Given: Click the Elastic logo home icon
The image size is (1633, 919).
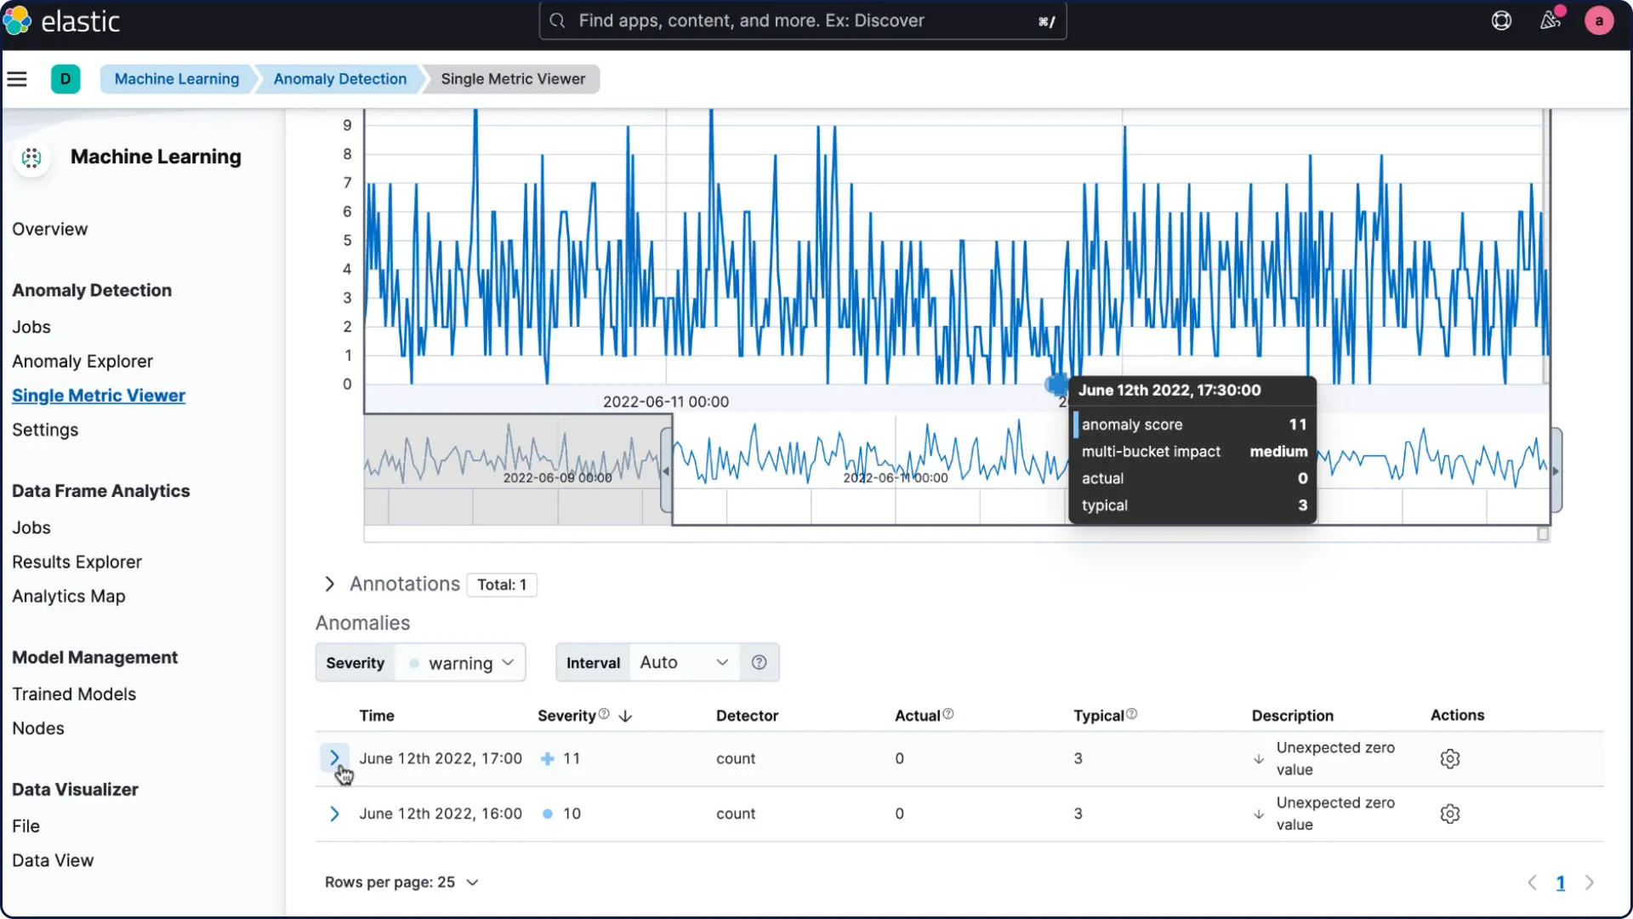Looking at the screenshot, I should click(x=17, y=20).
